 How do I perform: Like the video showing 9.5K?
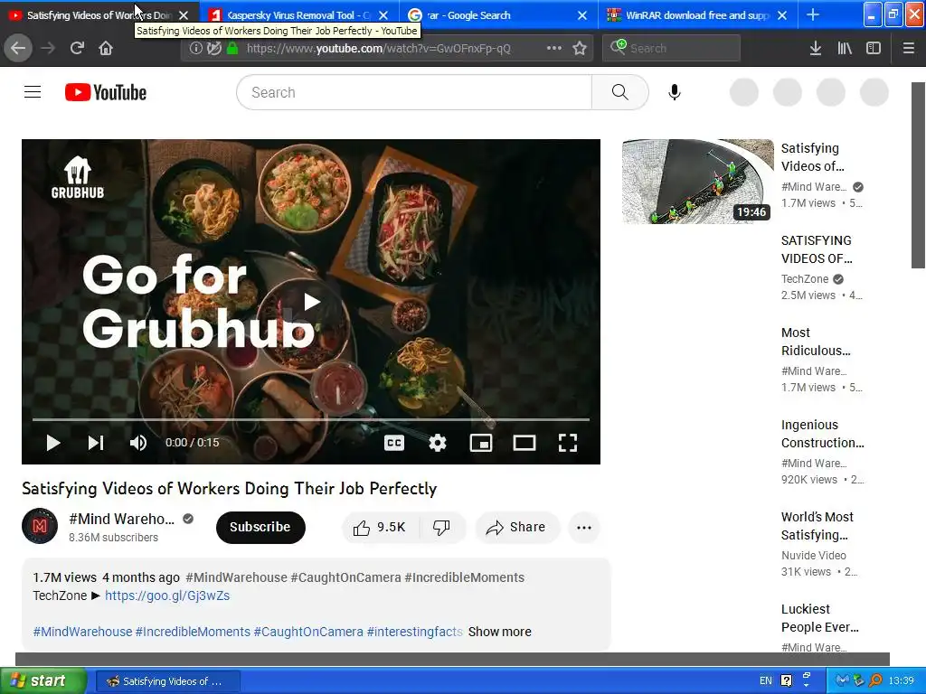point(380,527)
